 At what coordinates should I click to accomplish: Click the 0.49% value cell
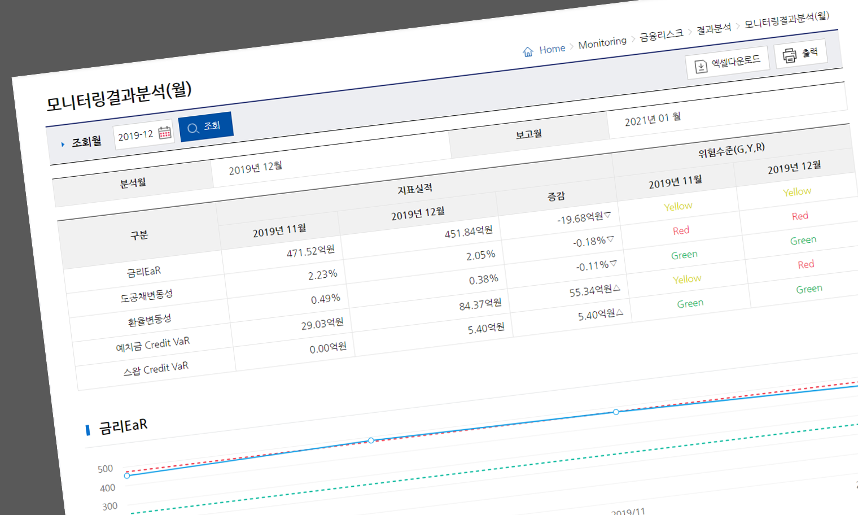pos(325,299)
